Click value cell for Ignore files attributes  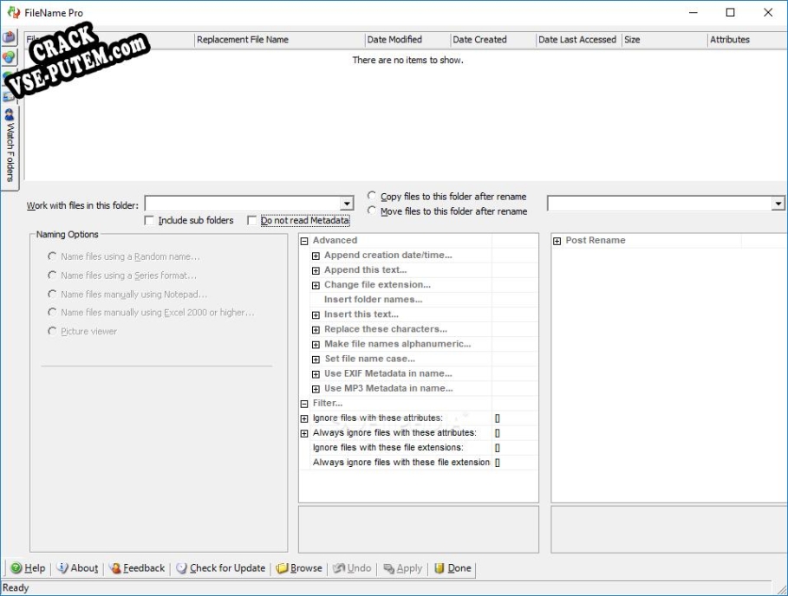tap(515, 418)
